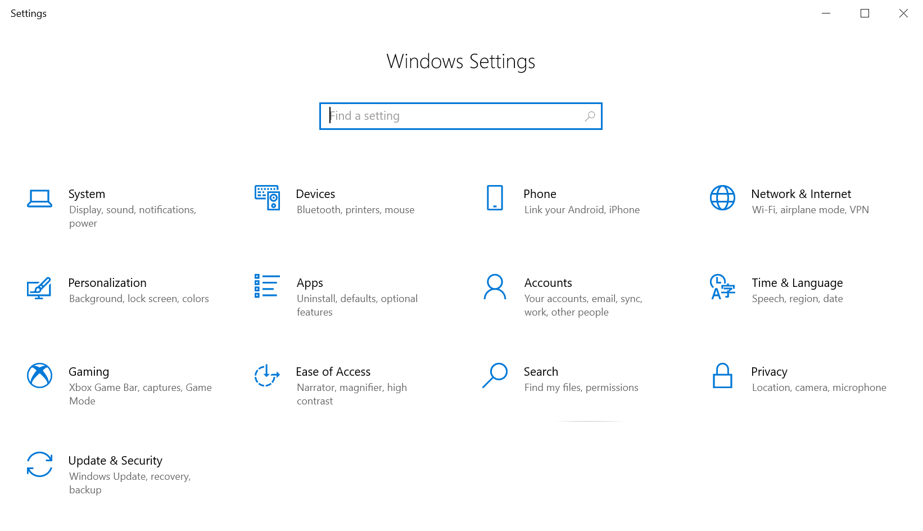The height and width of the screenshot is (531, 923).
Task: Click the Update & Security arrows icon
Action: (39, 465)
